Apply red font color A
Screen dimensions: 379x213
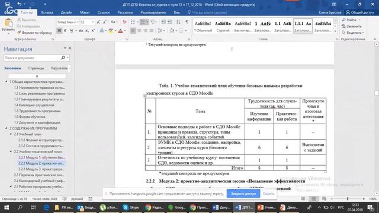(x=120, y=31)
